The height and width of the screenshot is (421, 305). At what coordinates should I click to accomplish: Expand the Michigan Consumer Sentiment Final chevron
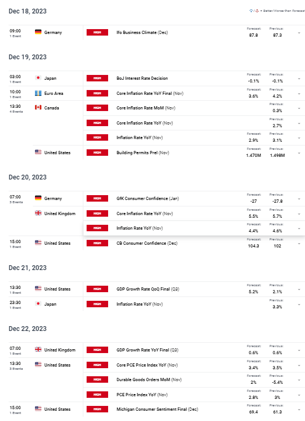point(299,410)
